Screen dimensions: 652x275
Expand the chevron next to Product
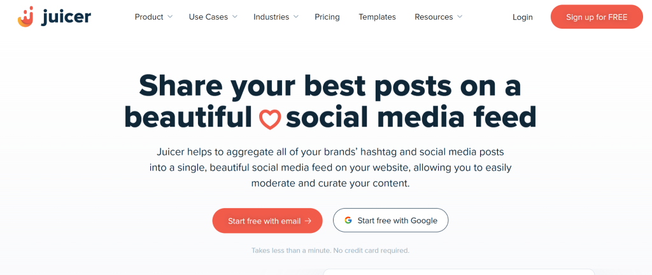coord(170,17)
